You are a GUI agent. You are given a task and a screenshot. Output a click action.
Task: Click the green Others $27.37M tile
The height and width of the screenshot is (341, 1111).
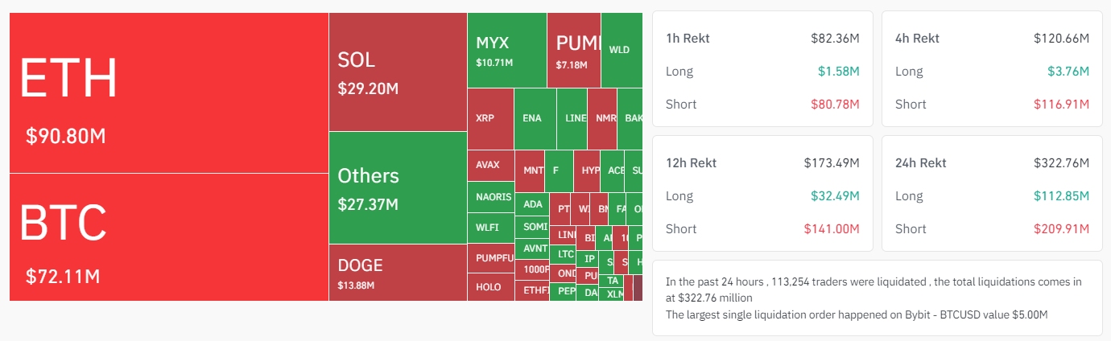click(x=398, y=188)
